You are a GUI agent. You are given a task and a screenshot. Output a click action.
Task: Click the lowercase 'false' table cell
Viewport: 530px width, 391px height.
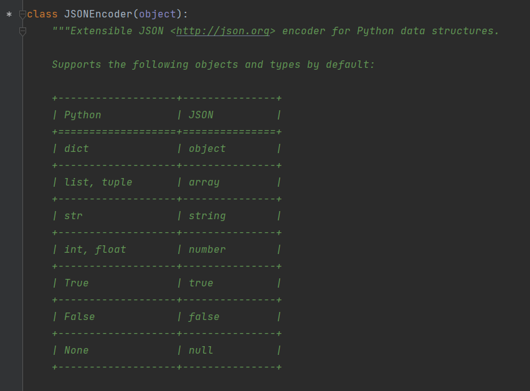click(204, 317)
